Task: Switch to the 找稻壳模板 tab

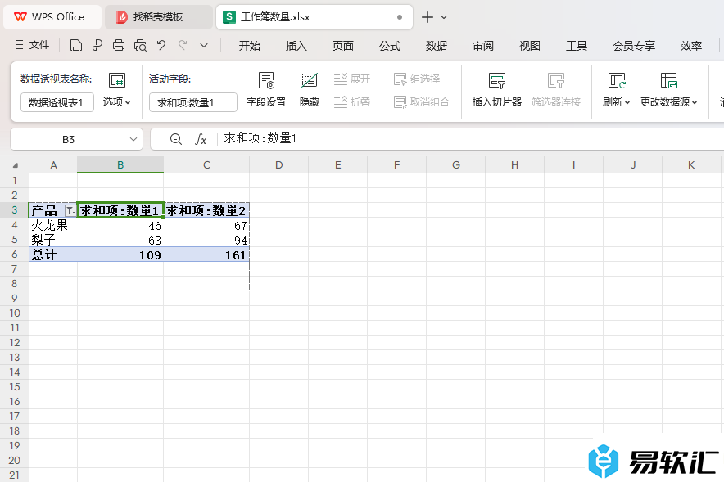Action: [158, 17]
